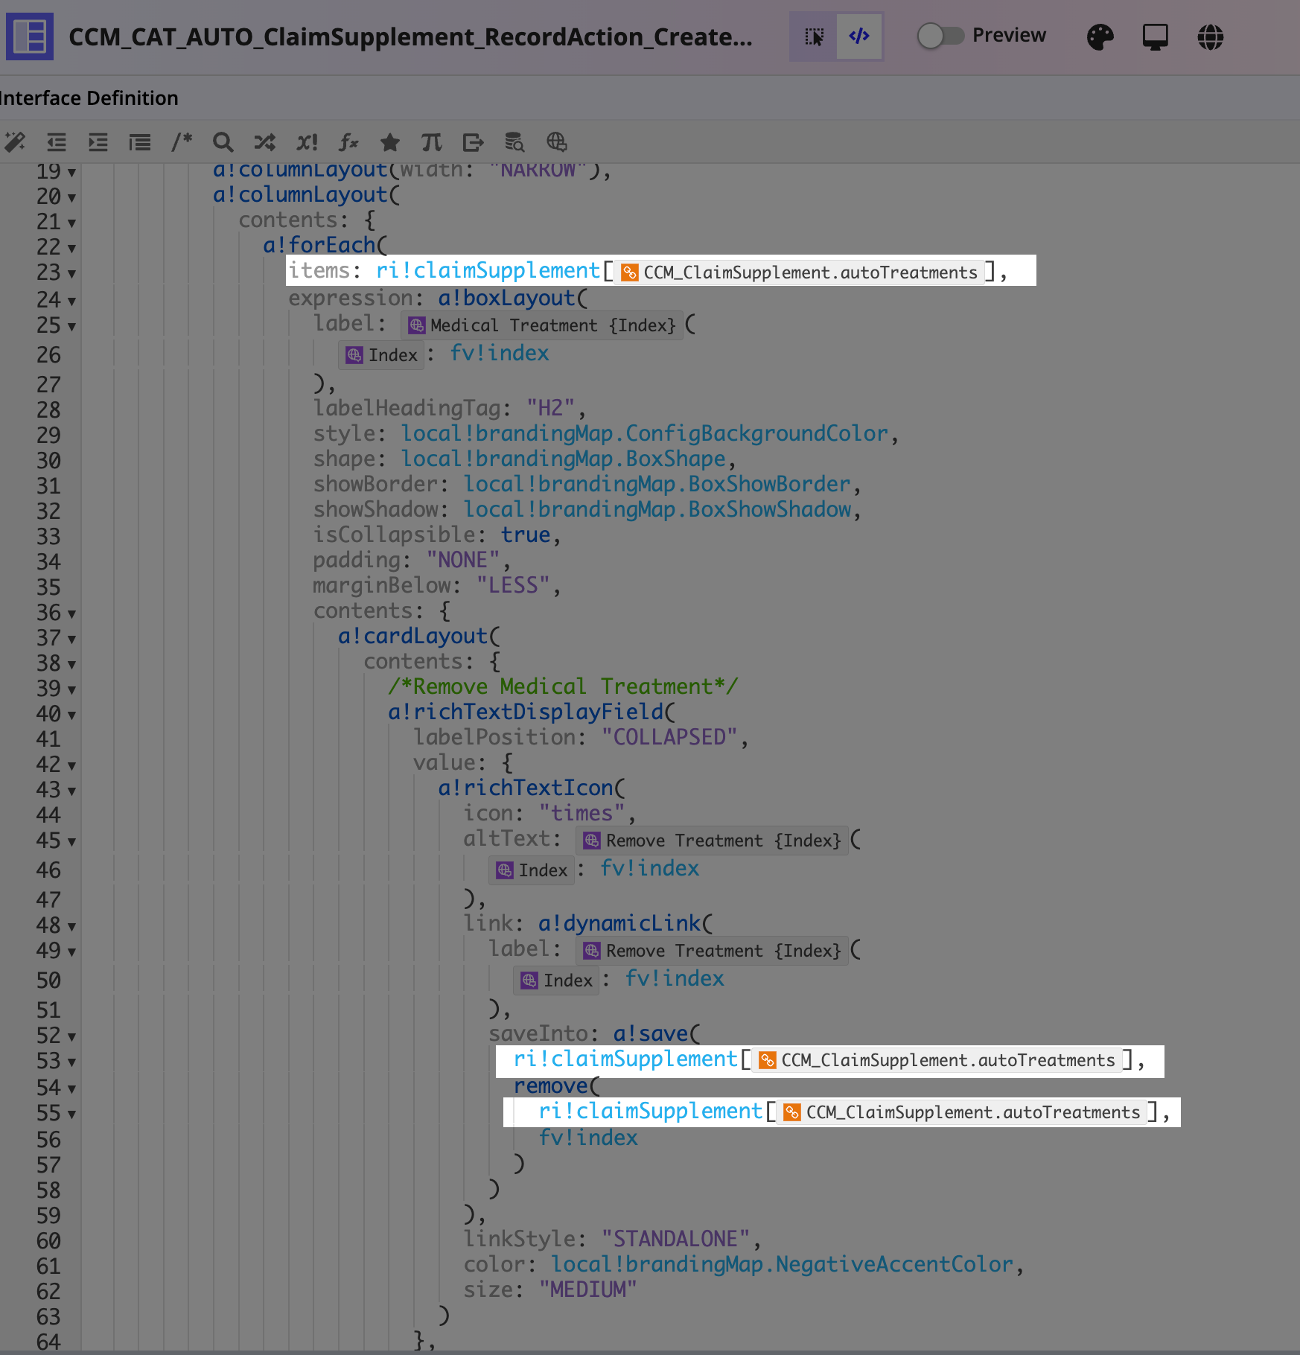The width and height of the screenshot is (1300, 1355).
Task: Collapse code fold at line 48 a!dynamicLink
Action: pos(71,927)
